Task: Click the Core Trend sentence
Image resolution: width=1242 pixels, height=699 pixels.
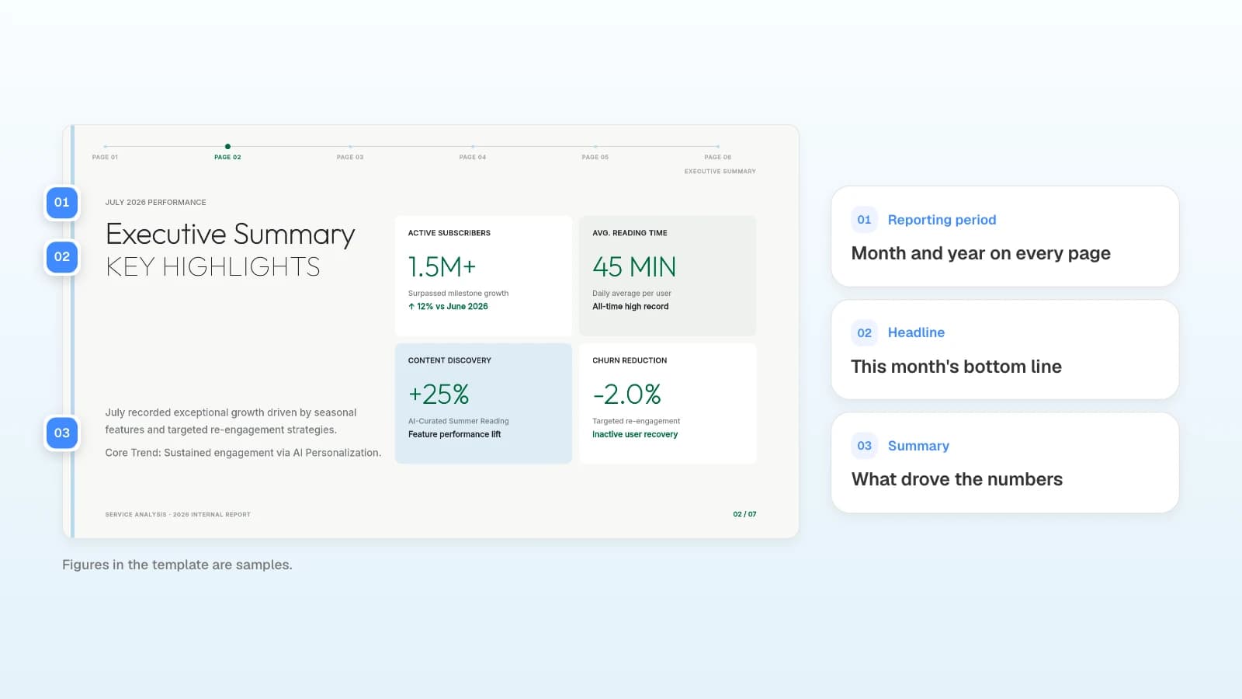Action: coord(243,453)
